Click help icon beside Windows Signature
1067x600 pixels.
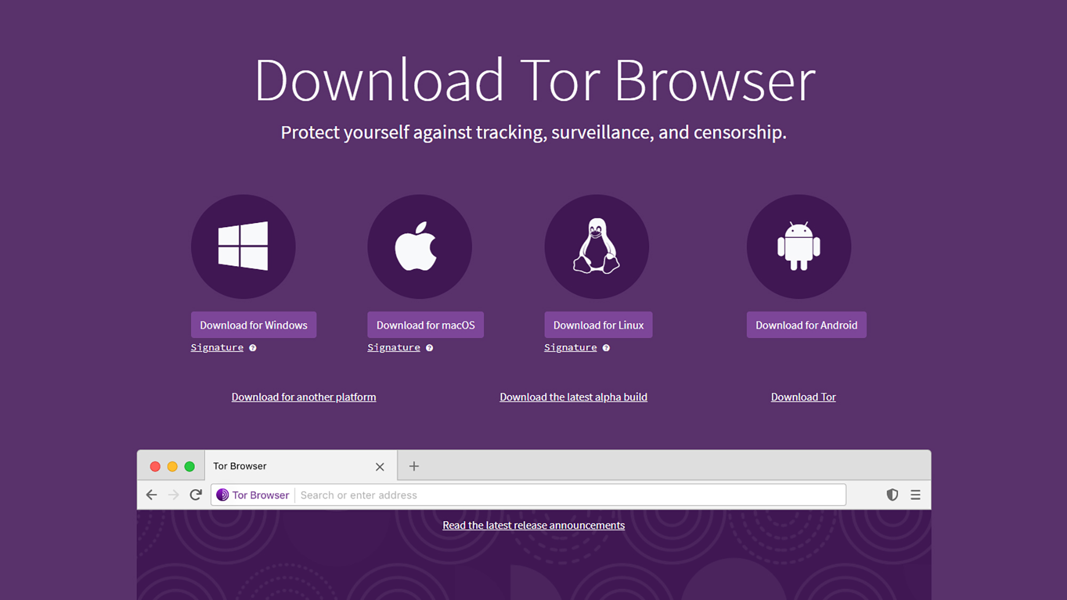pos(253,348)
